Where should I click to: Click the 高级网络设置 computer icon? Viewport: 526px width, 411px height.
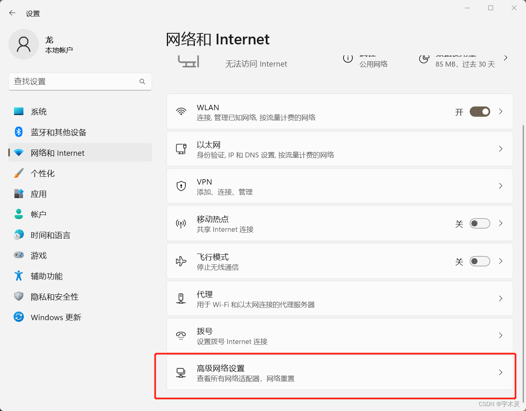click(x=181, y=373)
